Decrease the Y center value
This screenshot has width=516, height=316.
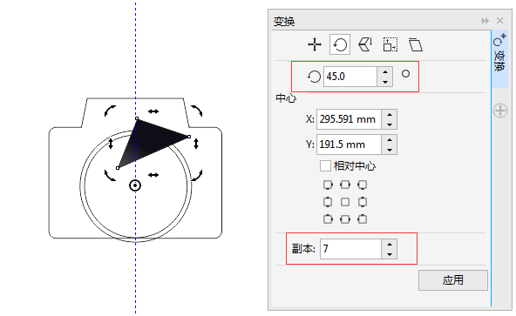click(390, 149)
